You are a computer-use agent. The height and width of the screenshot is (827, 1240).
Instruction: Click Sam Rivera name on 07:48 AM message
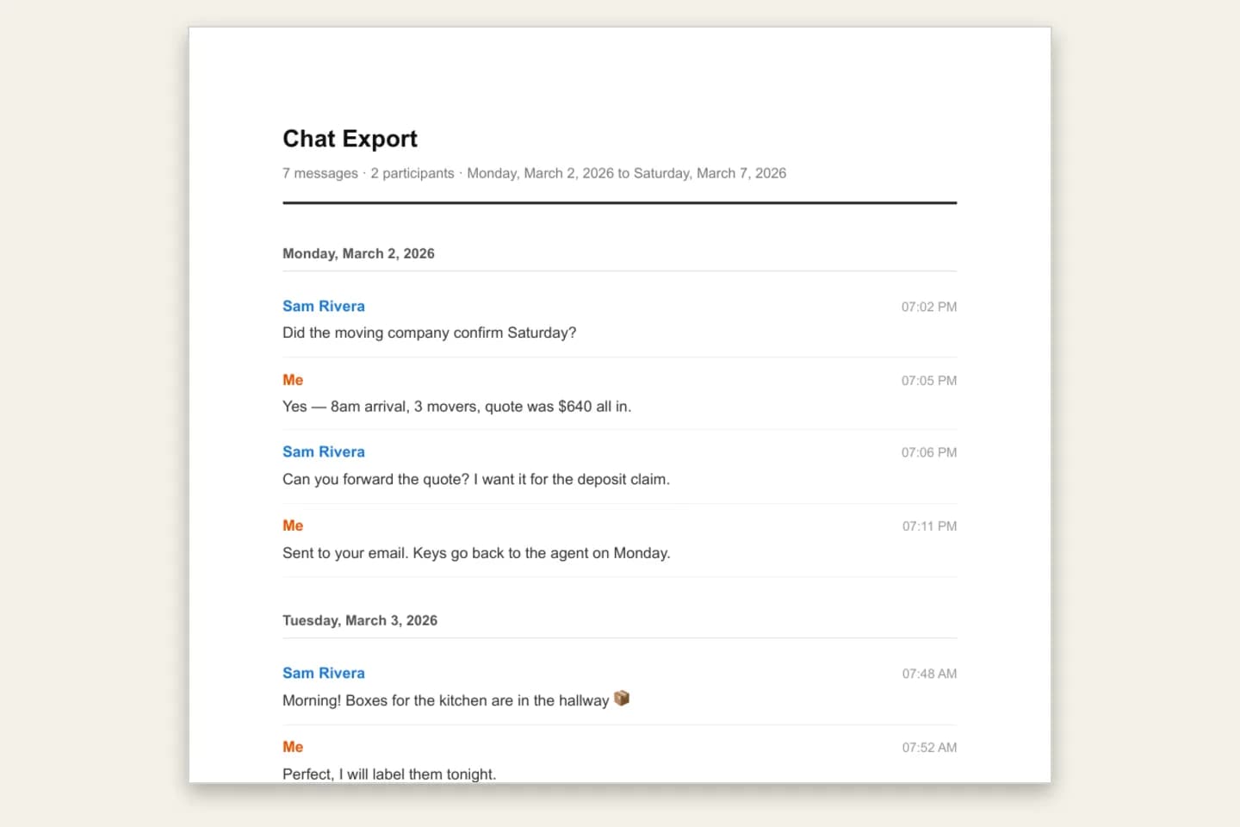(324, 673)
